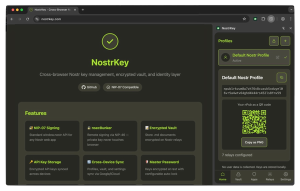300x191 pixels.
Task: Click the large checkmark logo
Action: [x=110, y=41]
